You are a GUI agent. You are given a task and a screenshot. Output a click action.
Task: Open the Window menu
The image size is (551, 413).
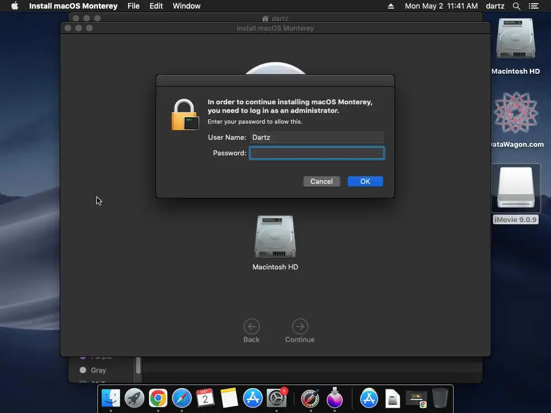coord(187,6)
